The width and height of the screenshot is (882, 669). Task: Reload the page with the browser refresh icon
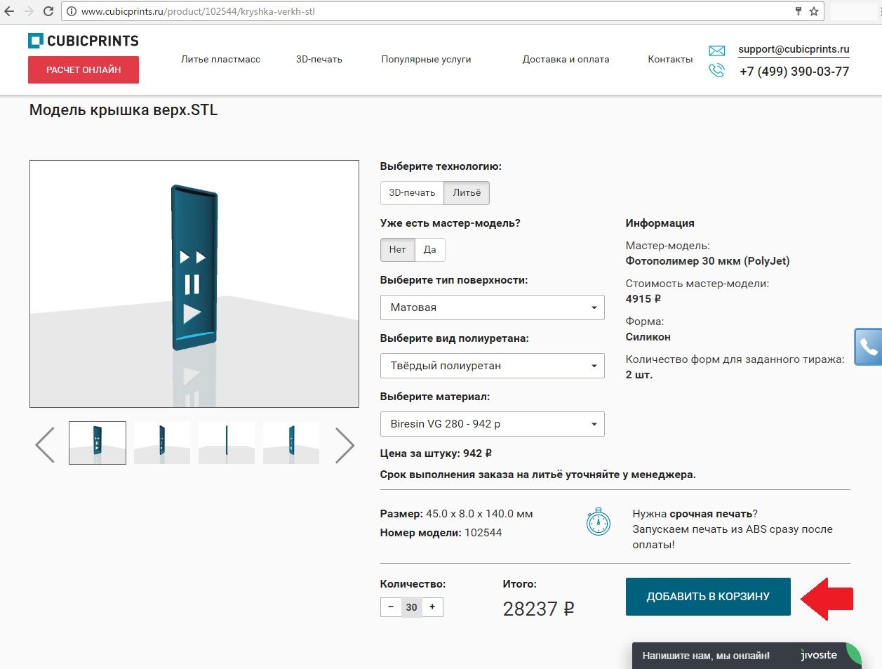point(48,11)
